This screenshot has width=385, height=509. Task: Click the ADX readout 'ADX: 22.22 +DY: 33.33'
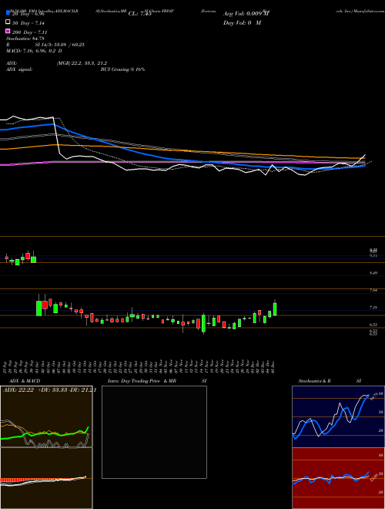coord(35,389)
